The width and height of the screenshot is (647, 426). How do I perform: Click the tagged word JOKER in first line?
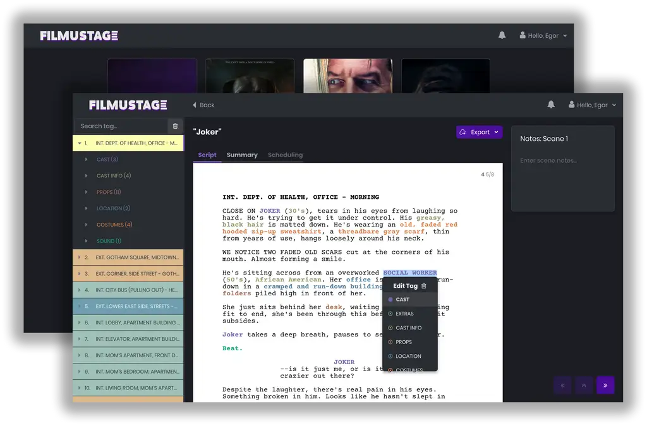coord(270,211)
